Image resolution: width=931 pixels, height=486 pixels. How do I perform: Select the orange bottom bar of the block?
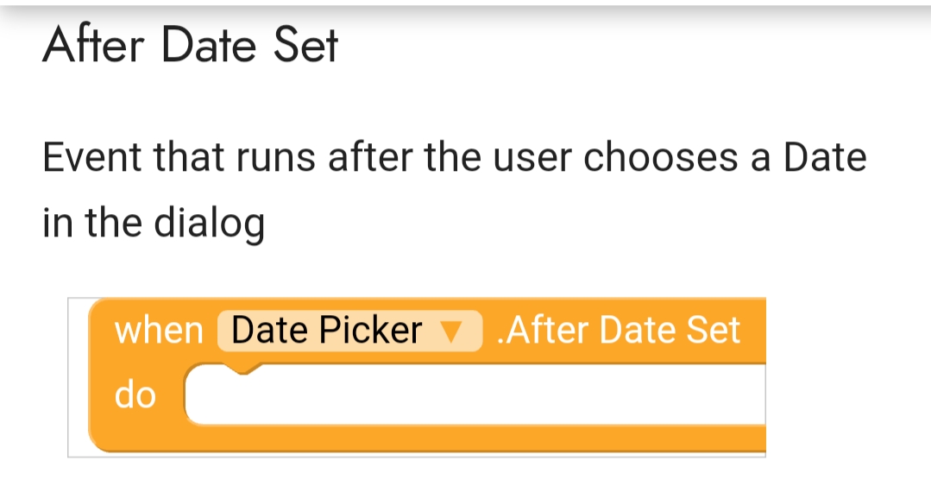(x=431, y=439)
